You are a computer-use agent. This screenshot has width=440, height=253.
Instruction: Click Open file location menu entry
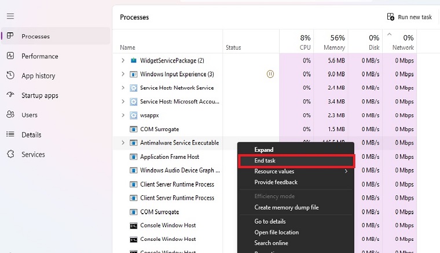click(x=277, y=232)
